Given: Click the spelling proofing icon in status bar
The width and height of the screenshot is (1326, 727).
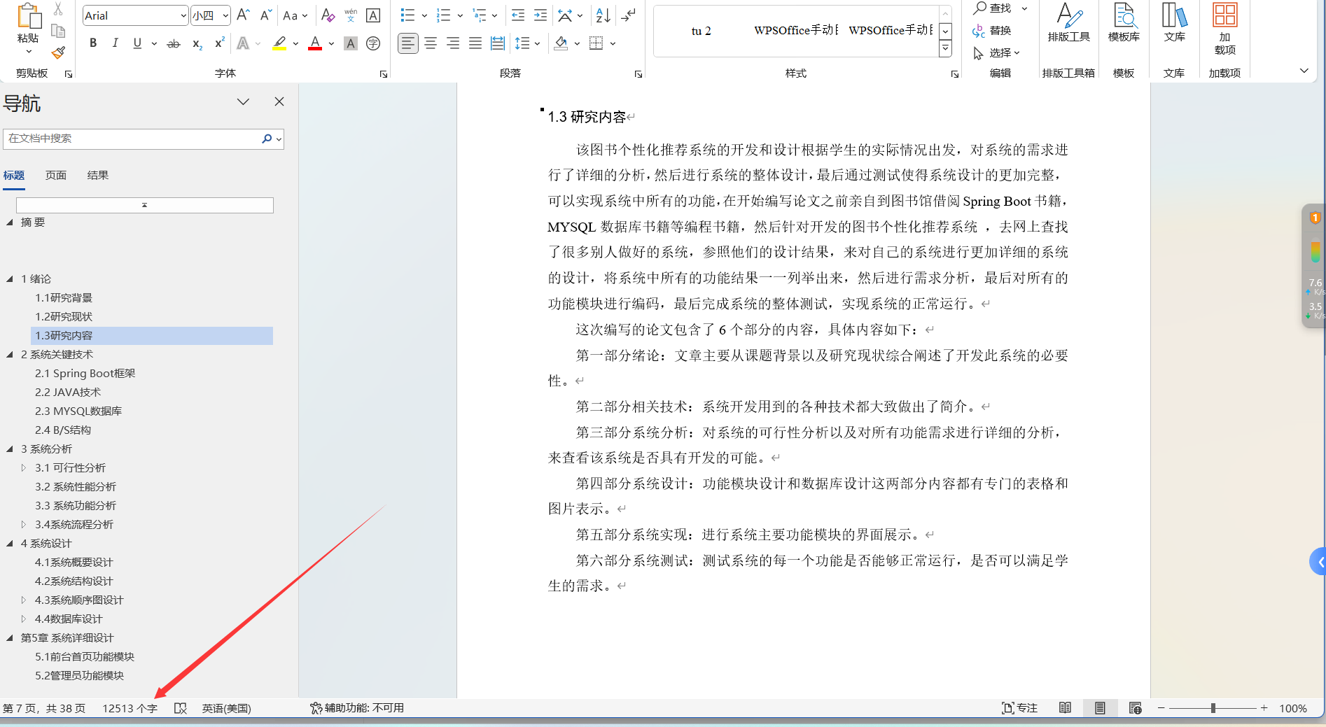Looking at the screenshot, I should coord(181,708).
